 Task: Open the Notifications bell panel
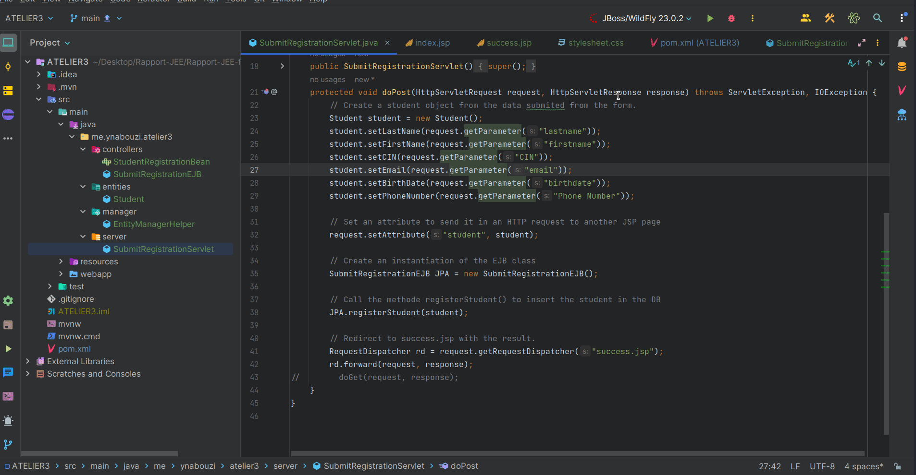902,43
